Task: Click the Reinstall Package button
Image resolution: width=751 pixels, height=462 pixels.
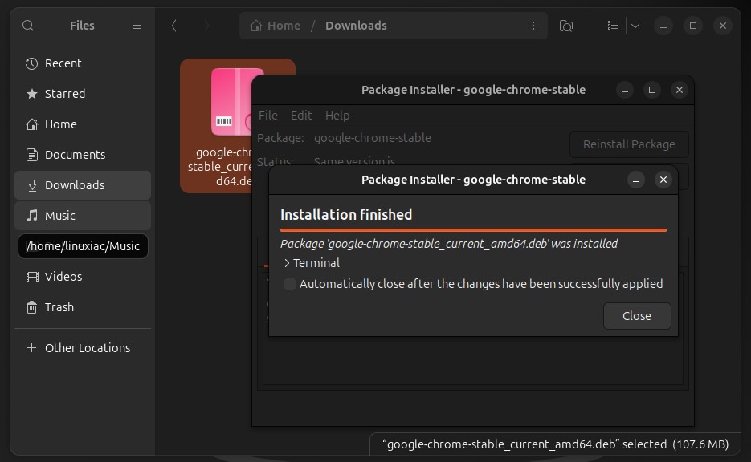Action: pos(629,144)
